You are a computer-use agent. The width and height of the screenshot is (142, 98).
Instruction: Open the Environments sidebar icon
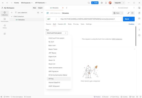tap(4, 20)
